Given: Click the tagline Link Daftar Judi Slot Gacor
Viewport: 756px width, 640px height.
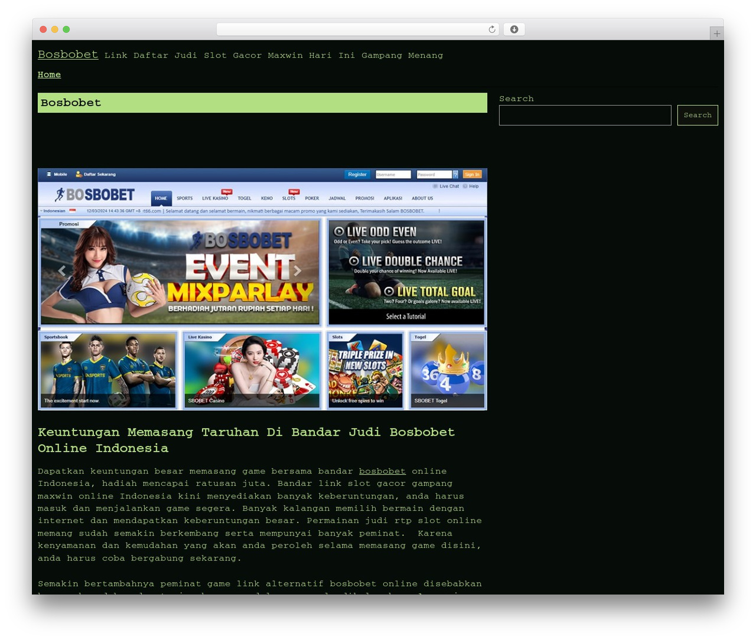Looking at the screenshot, I should pos(273,55).
